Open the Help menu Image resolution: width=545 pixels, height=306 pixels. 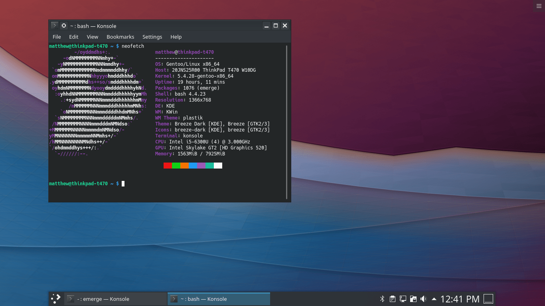click(176, 37)
